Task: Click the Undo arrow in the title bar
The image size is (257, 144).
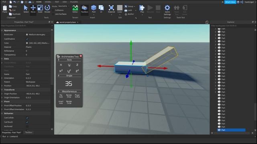Action: pyautogui.click(x=14, y=2)
